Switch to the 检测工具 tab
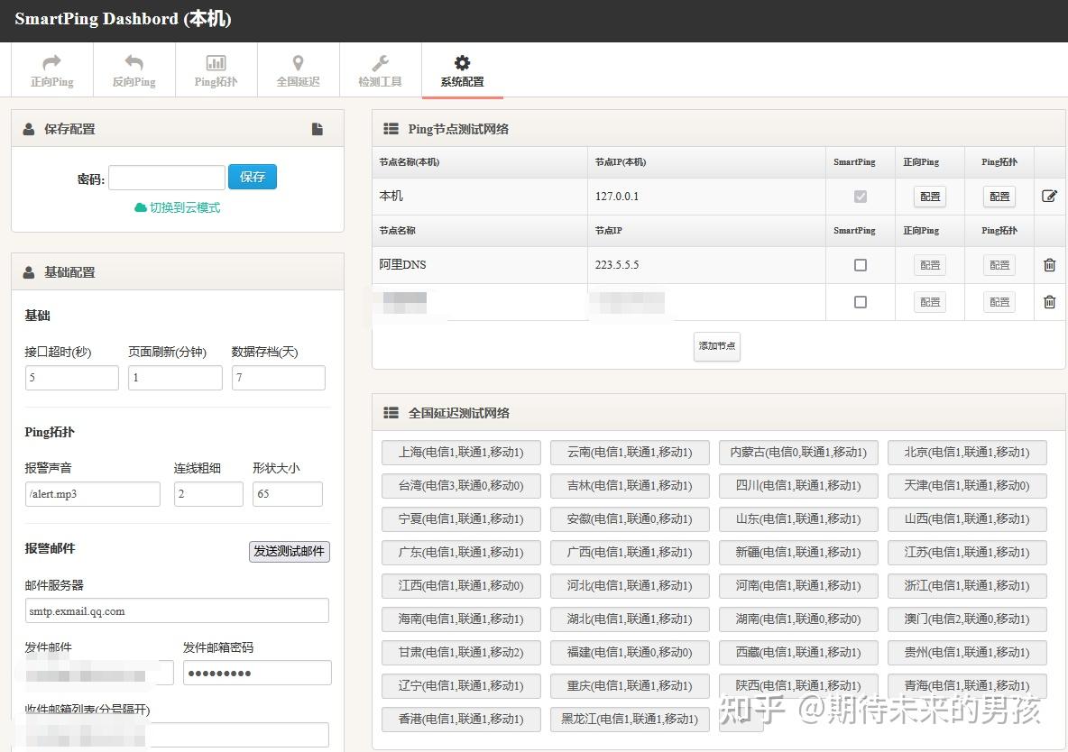 [x=380, y=61]
